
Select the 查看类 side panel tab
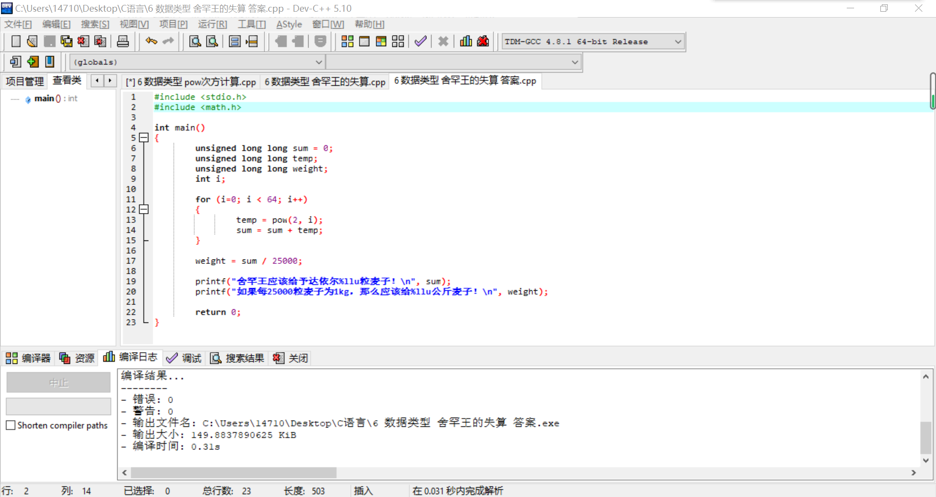pos(67,80)
